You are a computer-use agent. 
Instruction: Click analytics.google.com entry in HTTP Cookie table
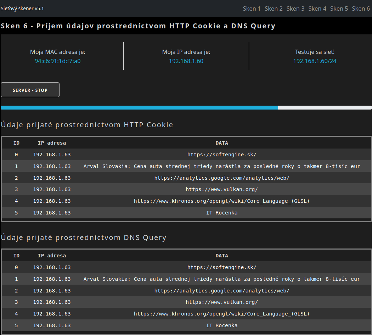pyautogui.click(x=222, y=178)
